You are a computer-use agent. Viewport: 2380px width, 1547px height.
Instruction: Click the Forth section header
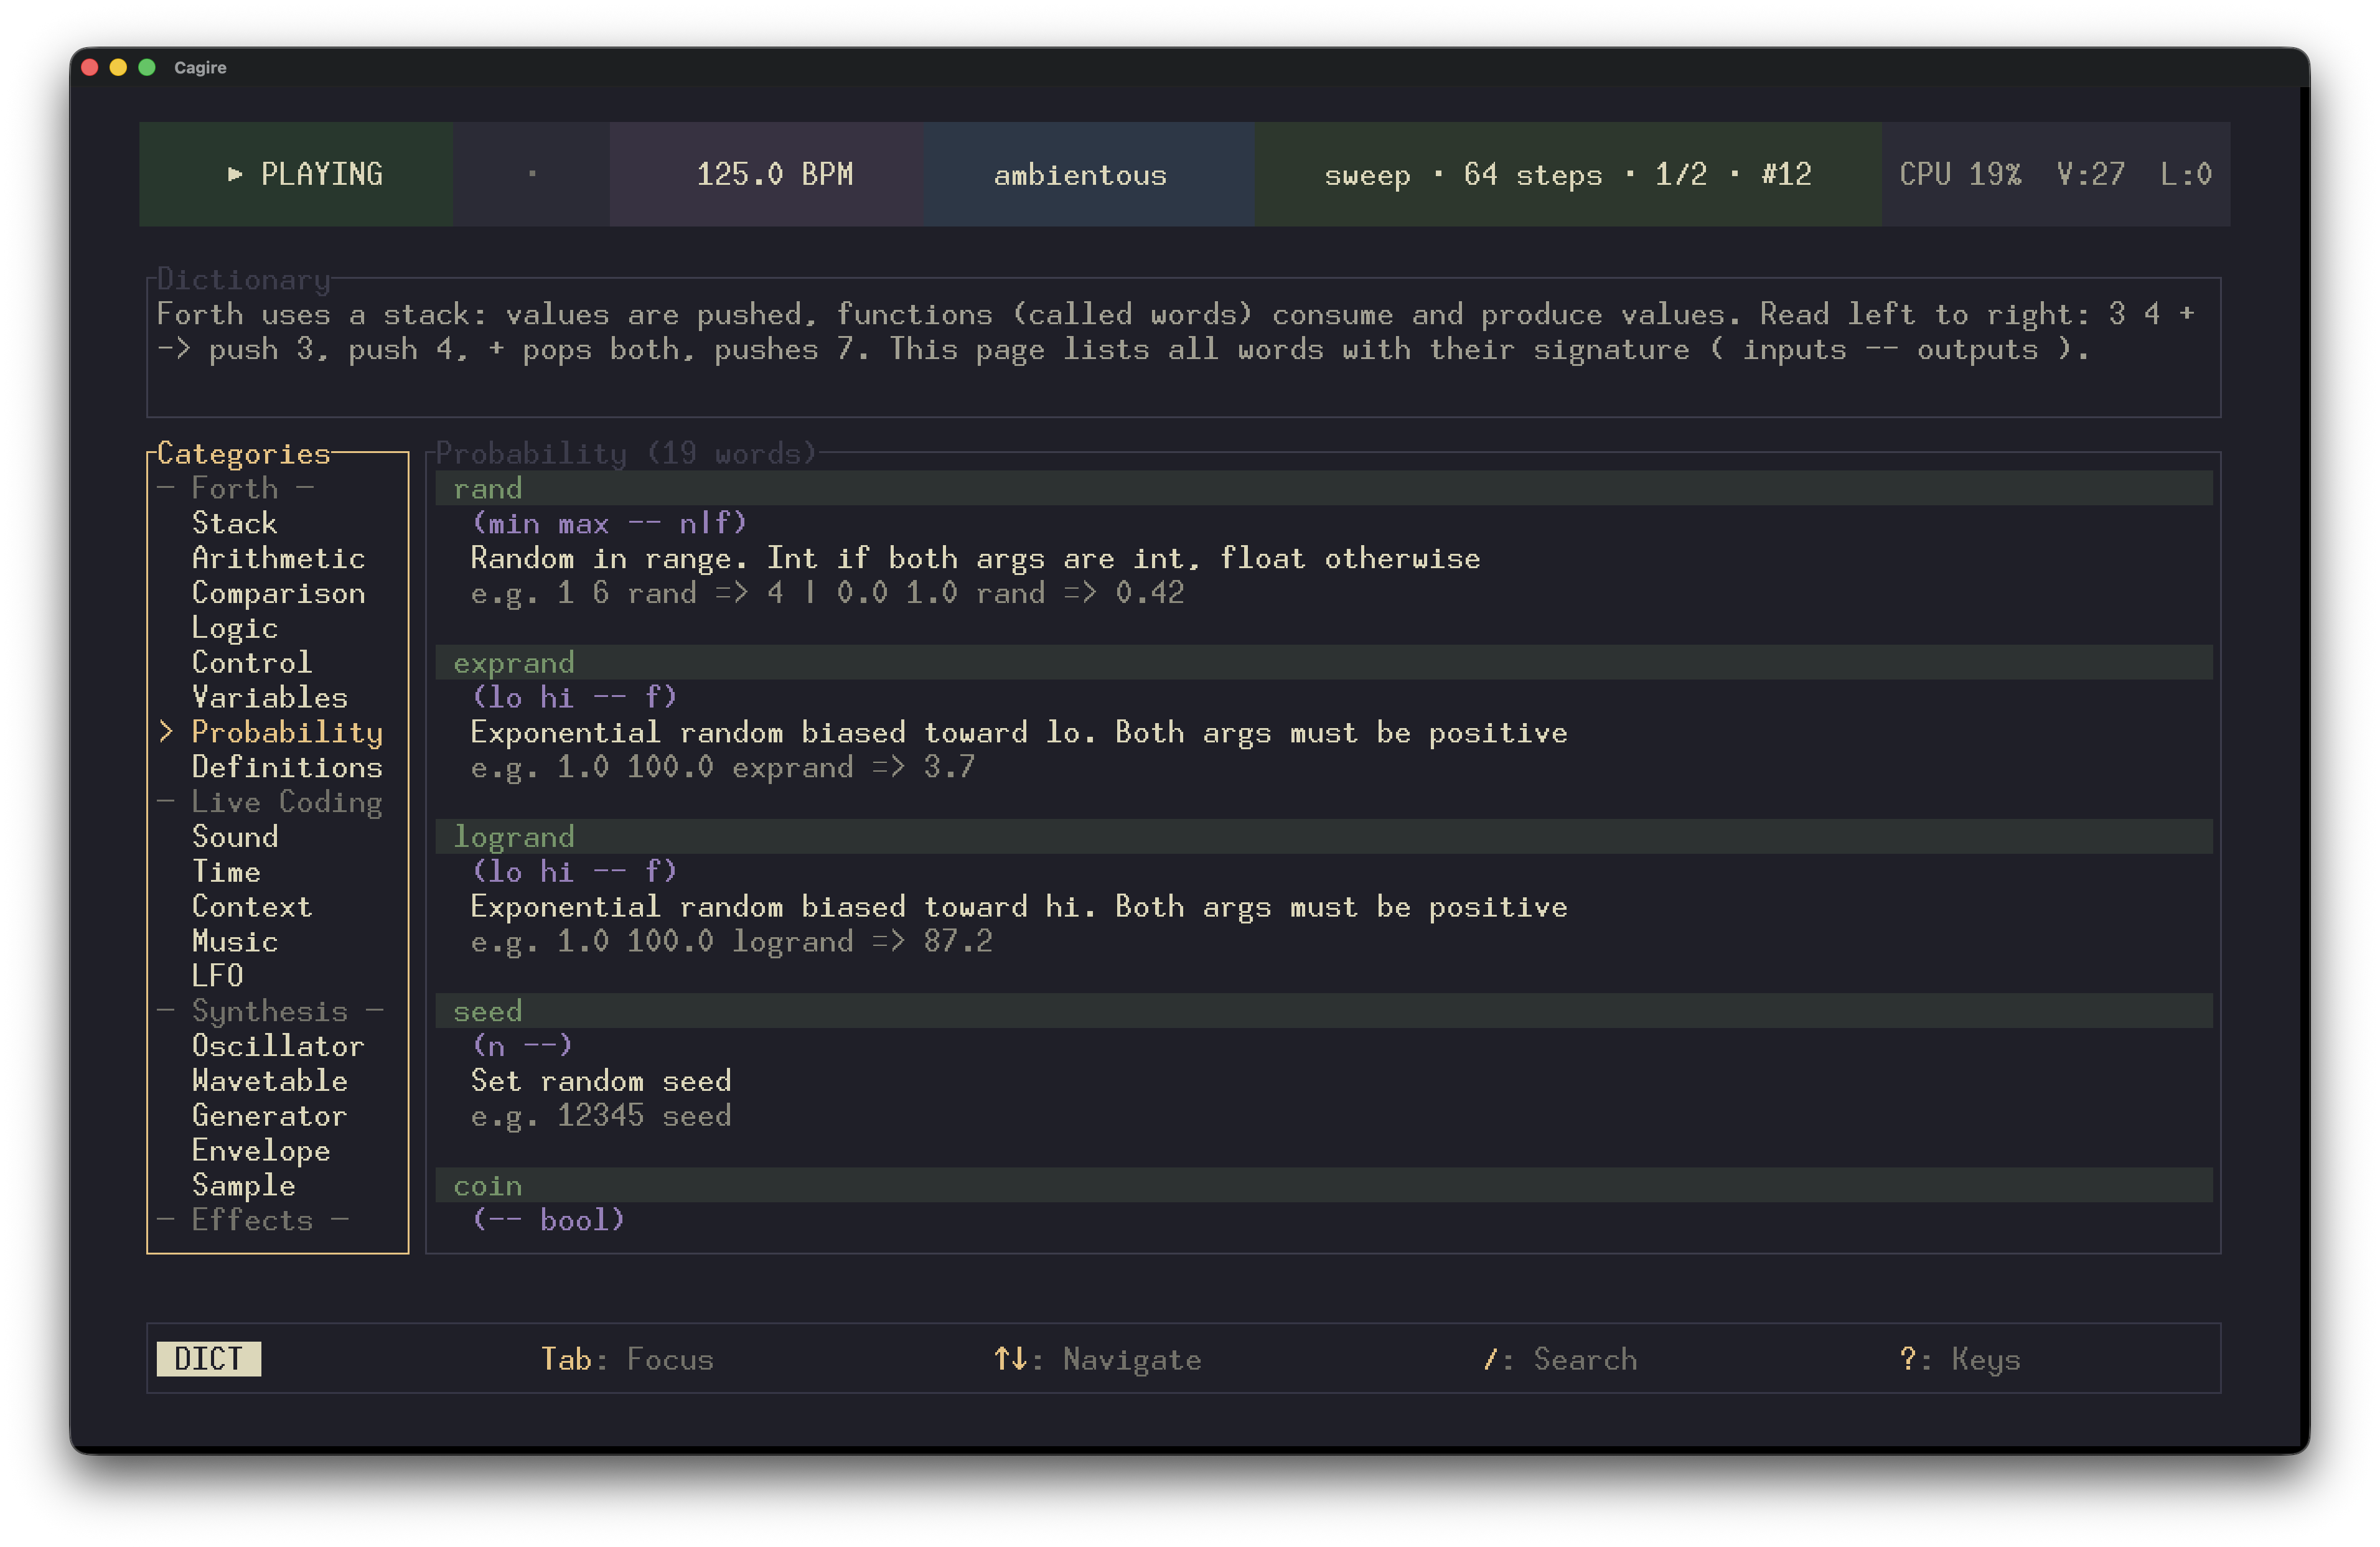tap(235, 488)
